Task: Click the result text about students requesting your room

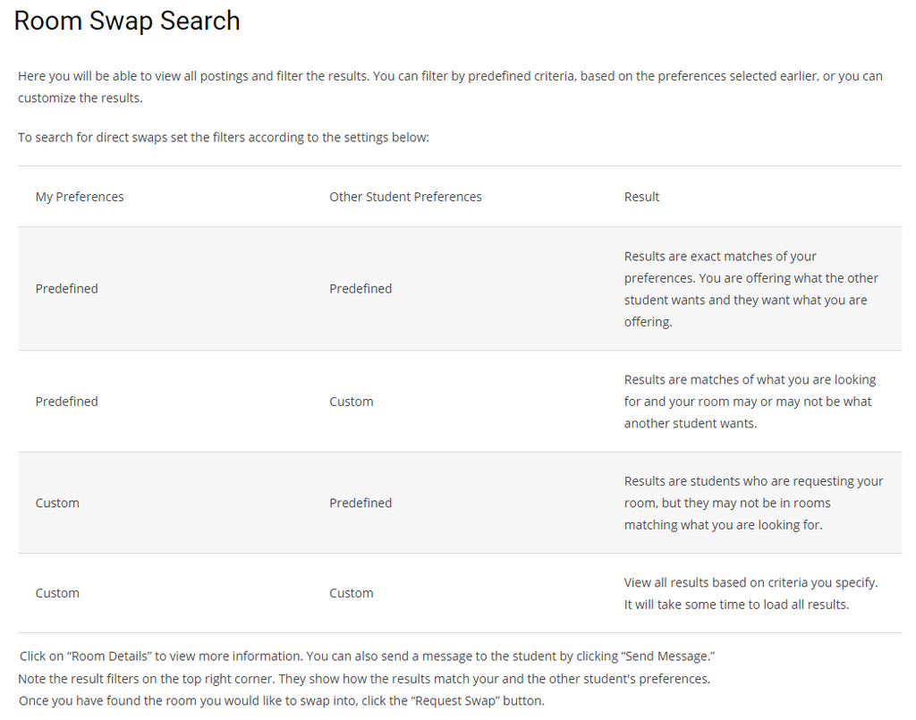Action: 753,503
